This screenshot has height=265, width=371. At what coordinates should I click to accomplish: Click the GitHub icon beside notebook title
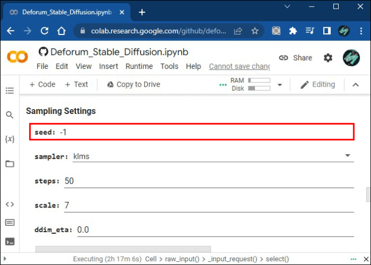[44, 52]
